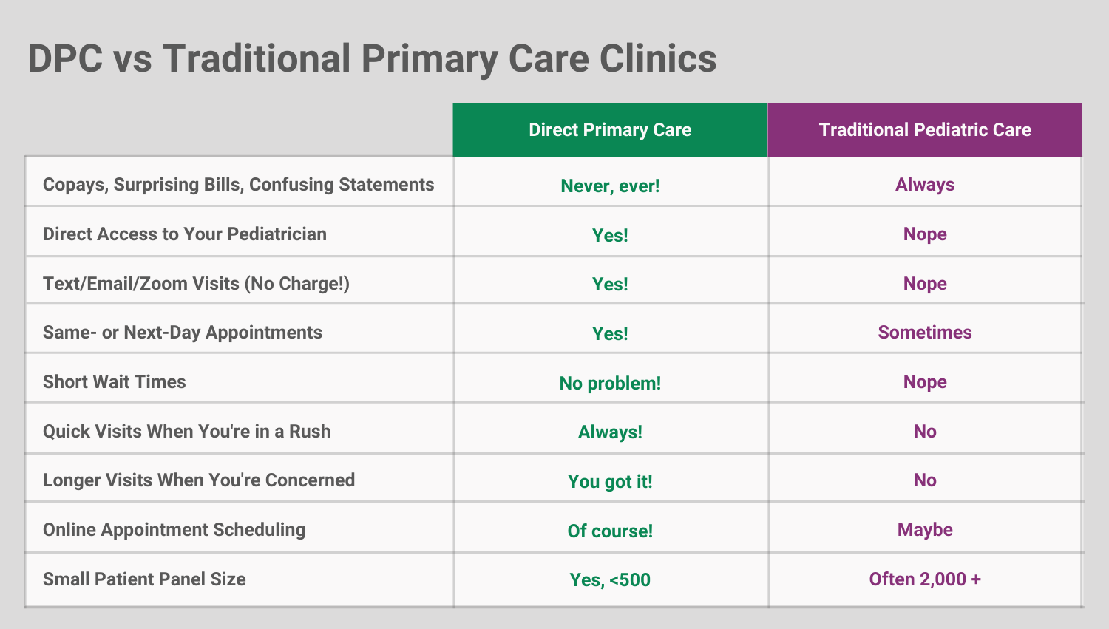This screenshot has height=629, width=1109.
Task: Select the 'Sometimes' cell under Traditional Pediatric Care
Action: 925,333
